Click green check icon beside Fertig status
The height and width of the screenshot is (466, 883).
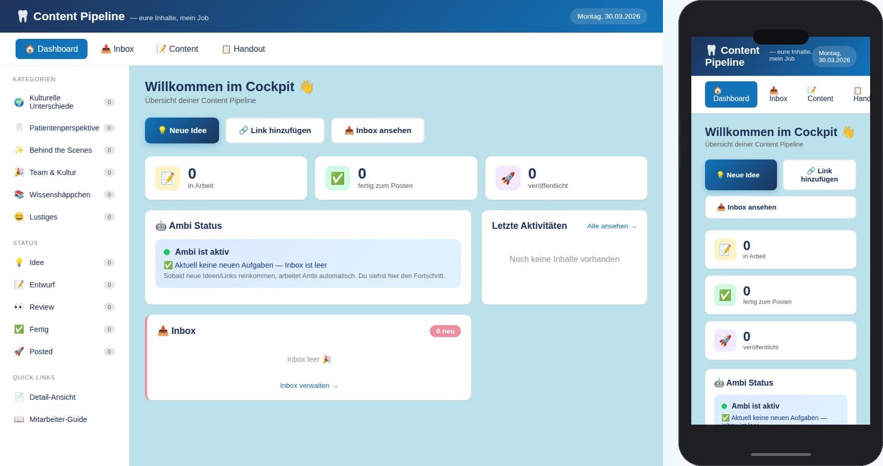coord(19,329)
